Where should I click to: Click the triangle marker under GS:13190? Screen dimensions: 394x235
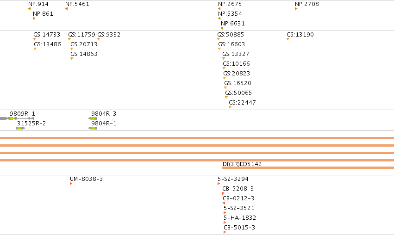click(288, 39)
